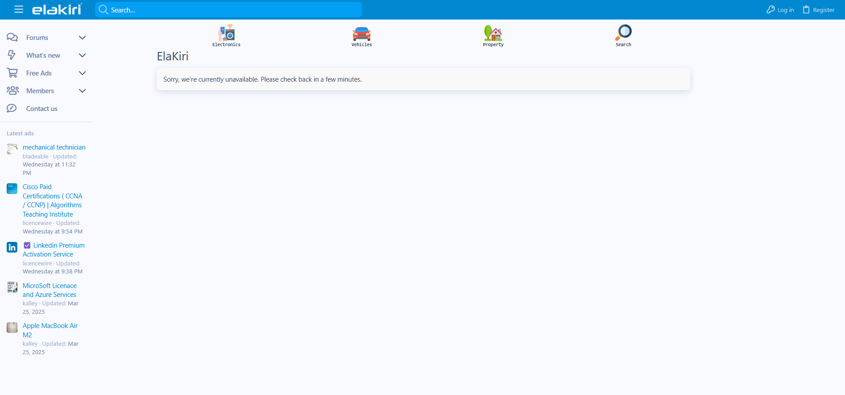Click the Contact us sidebar item
This screenshot has width=845, height=395.
coord(42,109)
